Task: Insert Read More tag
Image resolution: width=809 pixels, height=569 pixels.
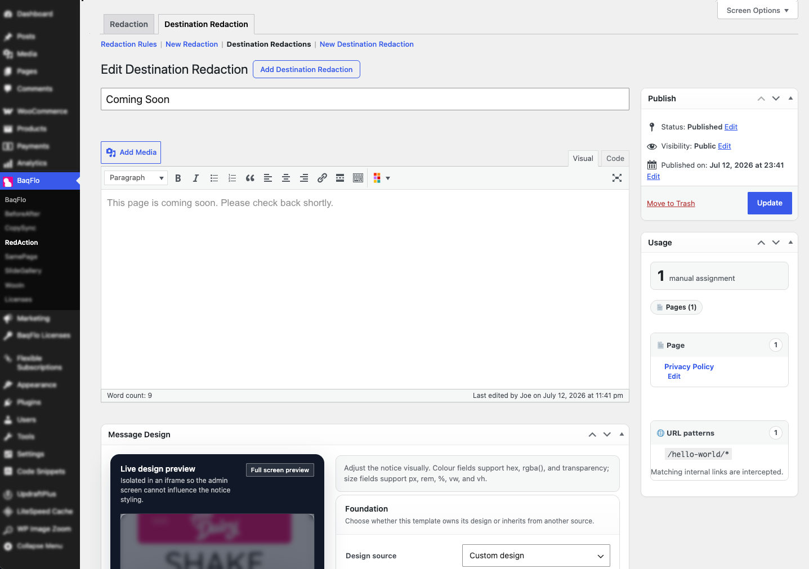Action: (340, 178)
